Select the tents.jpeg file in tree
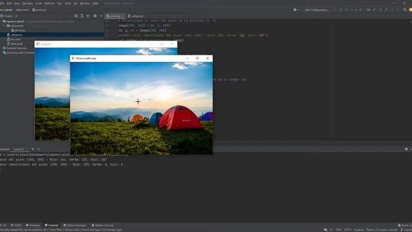 [15, 44]
